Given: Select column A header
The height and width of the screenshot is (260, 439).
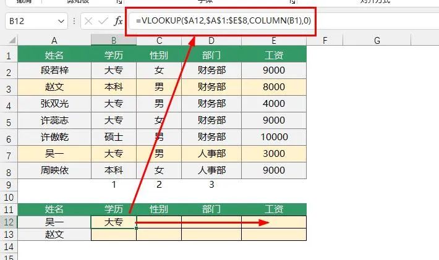Looking at the screenshot, I should tap(54, 41).
